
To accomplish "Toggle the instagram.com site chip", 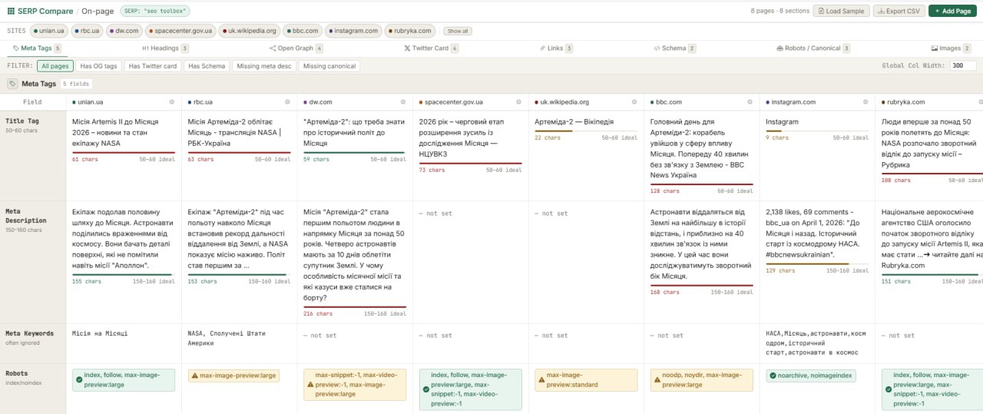I will 352,31.
